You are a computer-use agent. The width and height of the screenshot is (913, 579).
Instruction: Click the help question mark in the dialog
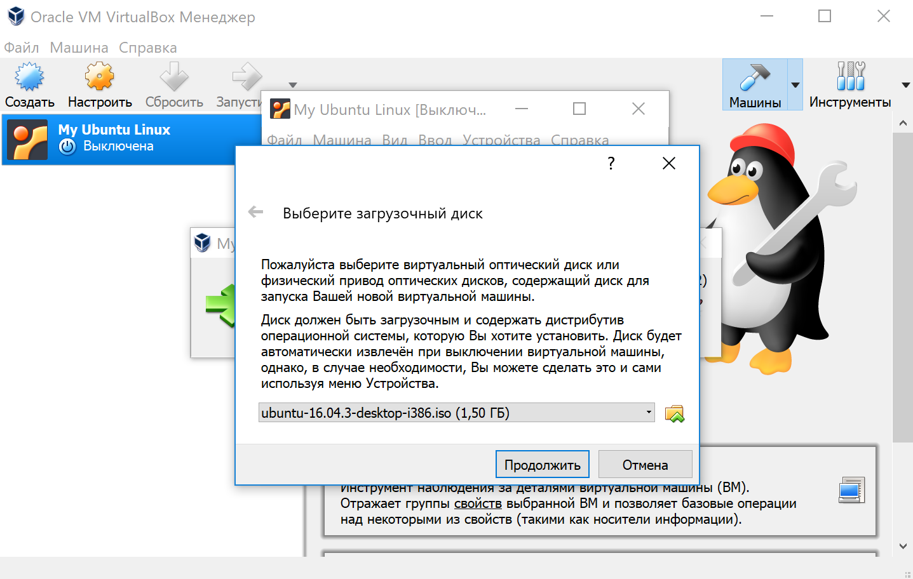pyautogui.click(x=611, y=163)
